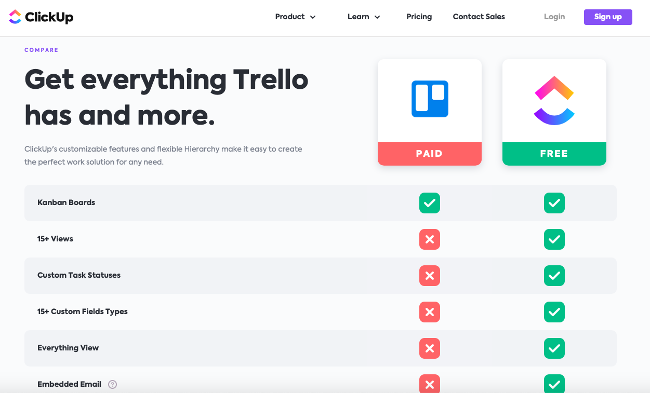Expand the Product dropdown menu
Screen dimensions: 650x393
click(295, 17)
